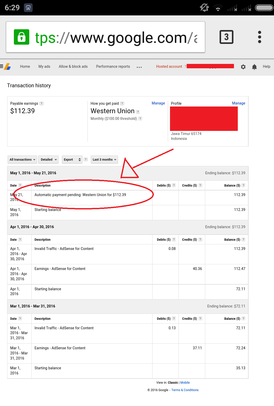Open the My ads tab

44,66
